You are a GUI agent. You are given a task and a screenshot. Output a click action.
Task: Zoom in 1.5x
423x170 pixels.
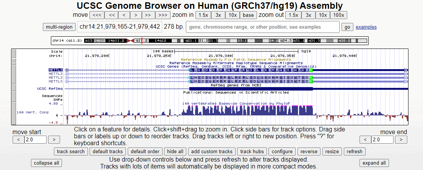pyautogui.click(x=203, y=15)
